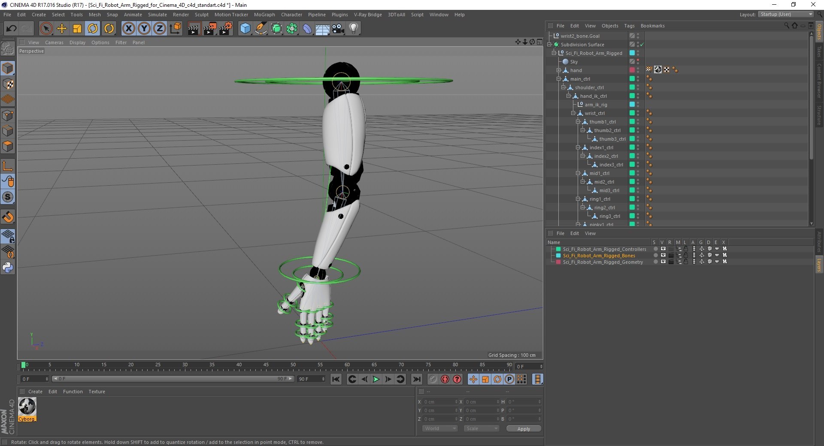Toggle Subdivision Surface enable checkmark
The image size is (824, 446).
[642, 45]
